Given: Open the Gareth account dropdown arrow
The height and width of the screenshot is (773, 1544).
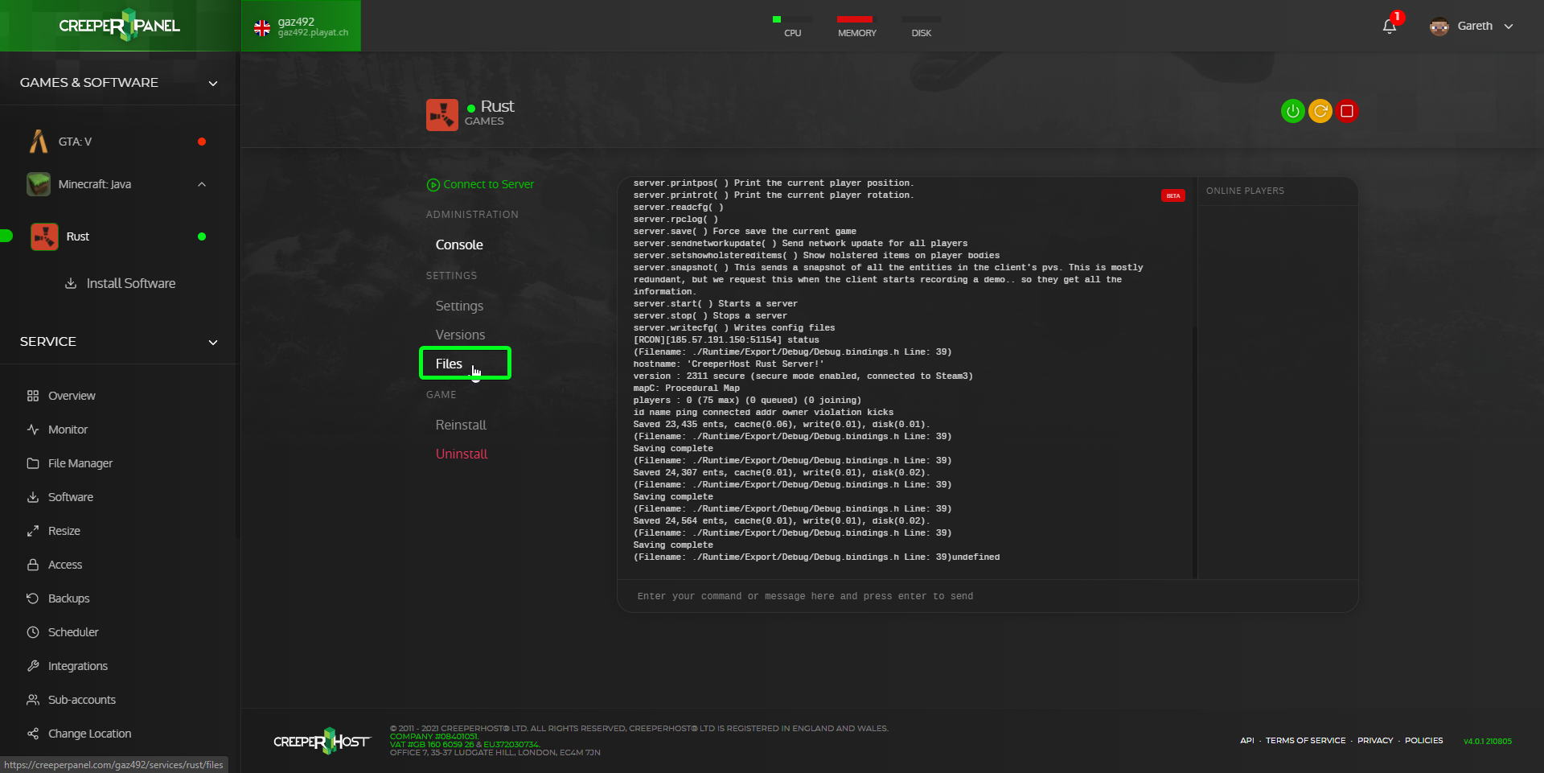Looking at the screenshot, I should pyautogui.click(x=1509, y=27).
